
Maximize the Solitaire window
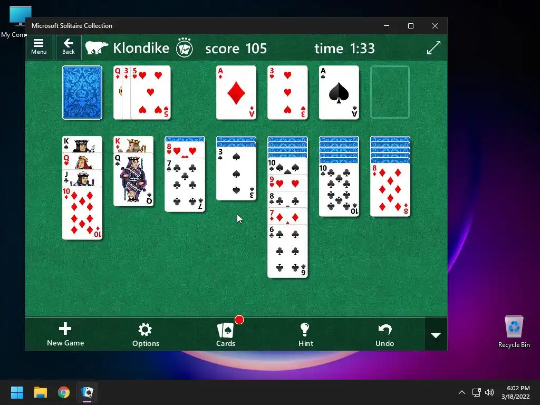point(410,26)
